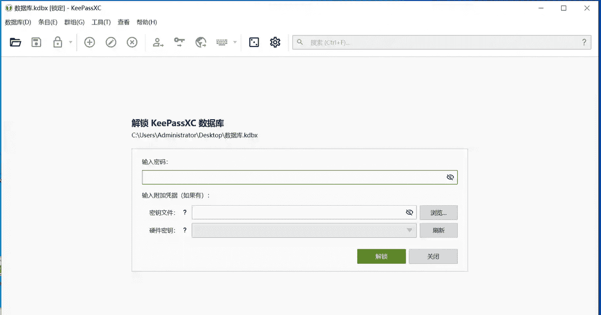Viewport: 601px width, 315px height.
Task: Open the 数据库(D) menu
Action: click(18, 22)
